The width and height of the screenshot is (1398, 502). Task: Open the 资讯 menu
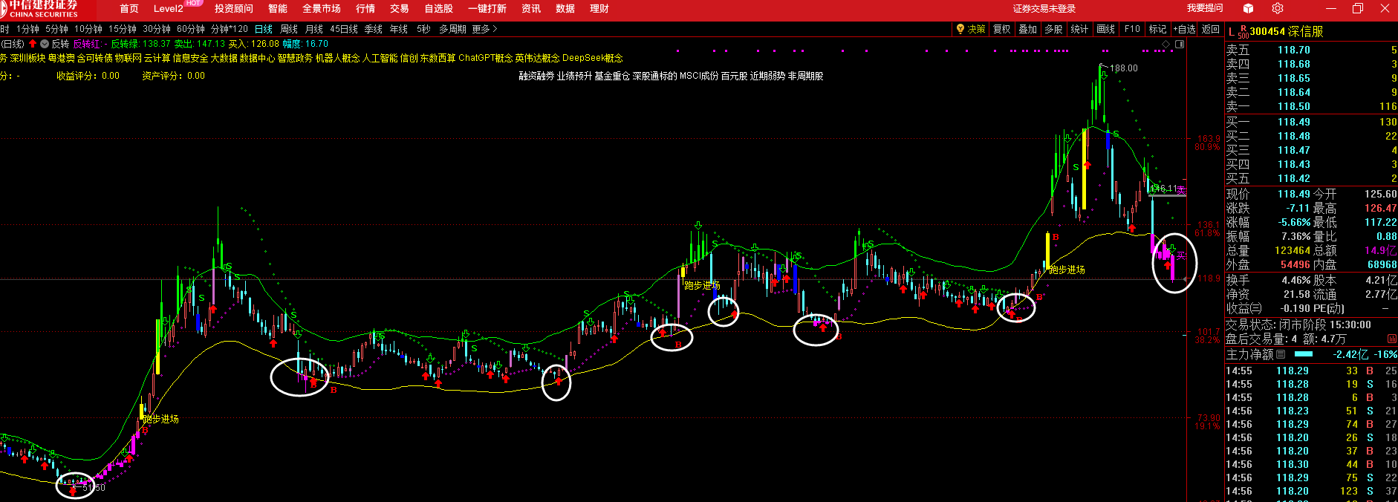click(531, 9)
